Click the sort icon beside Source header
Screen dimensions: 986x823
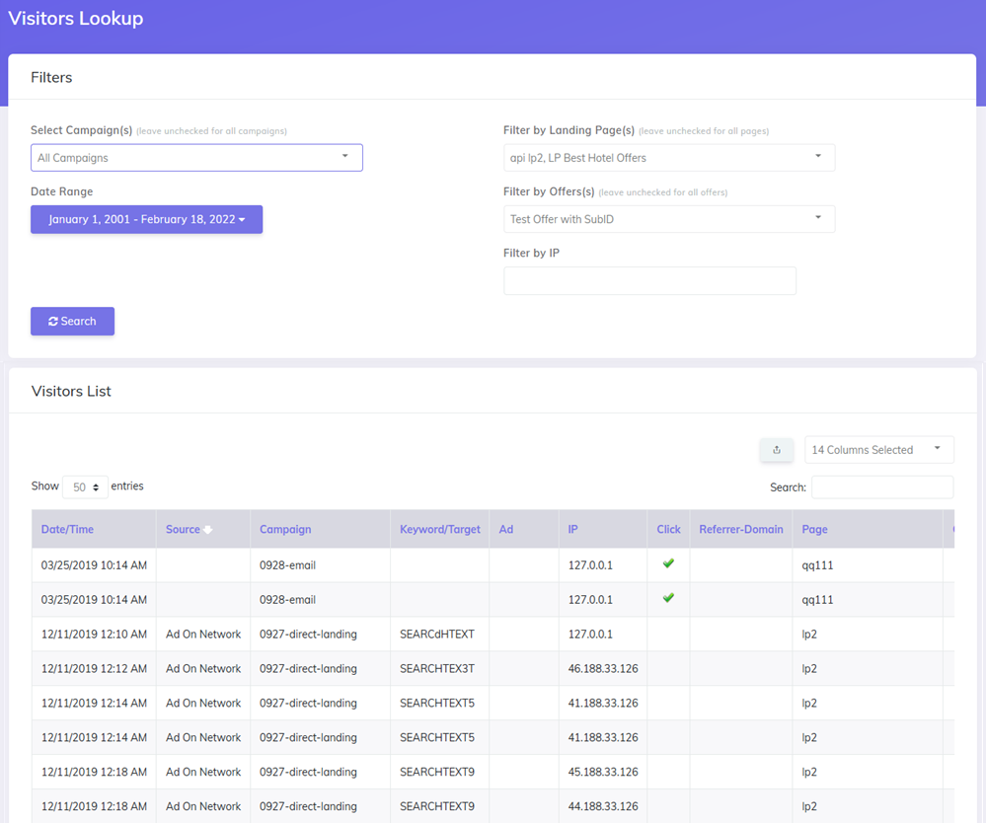[x=208, y=530]
